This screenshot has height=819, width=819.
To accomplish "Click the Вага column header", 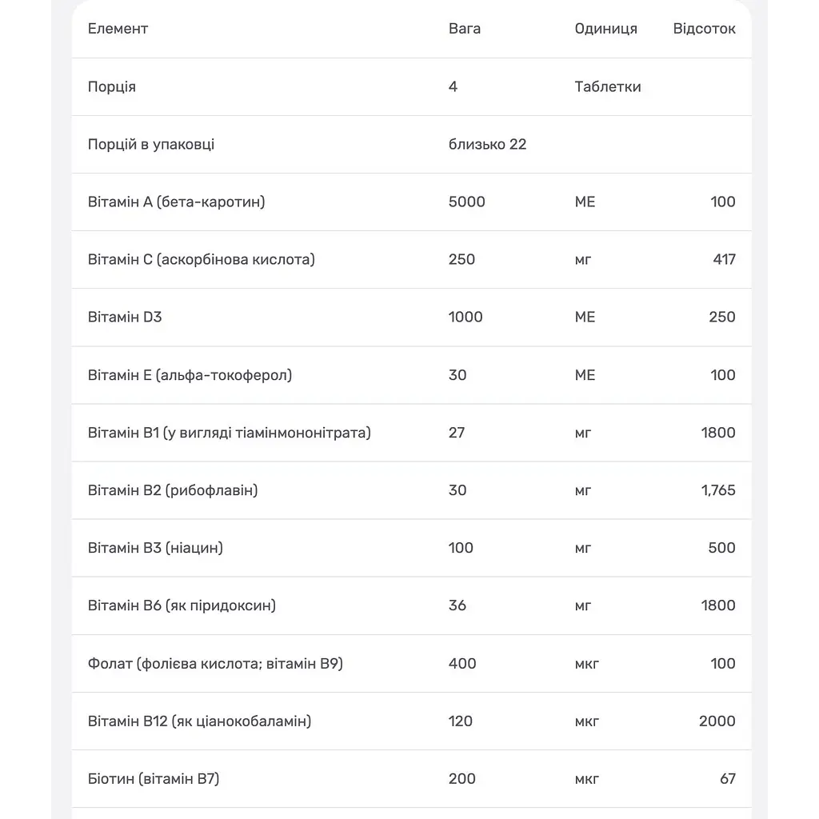I will pyautogui.click(x=465, y=29).
